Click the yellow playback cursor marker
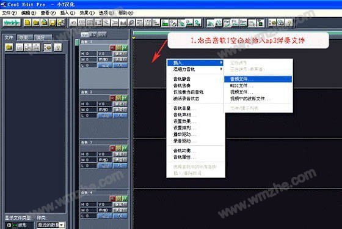 pyautogui.click(x=134, y=38)
